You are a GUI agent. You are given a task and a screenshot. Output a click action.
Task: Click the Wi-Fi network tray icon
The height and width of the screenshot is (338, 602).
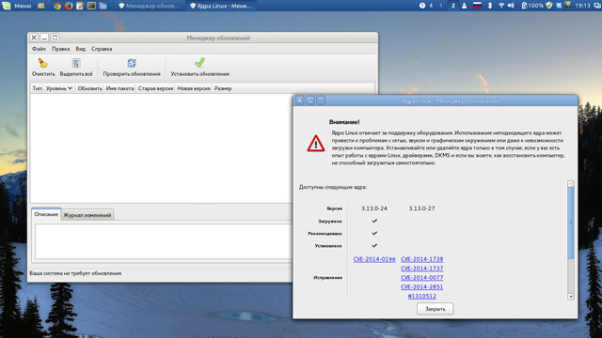click(x=501, y=6)
